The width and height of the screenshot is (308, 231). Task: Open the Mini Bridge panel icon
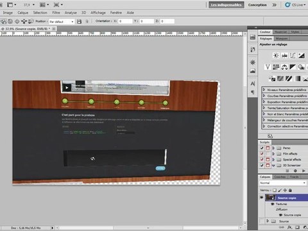click(253, 37)
